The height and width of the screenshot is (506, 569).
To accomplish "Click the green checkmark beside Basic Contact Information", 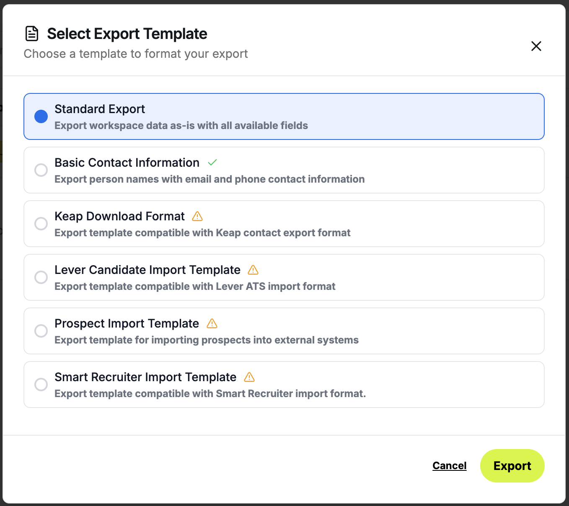I will [x=212, y=162].
